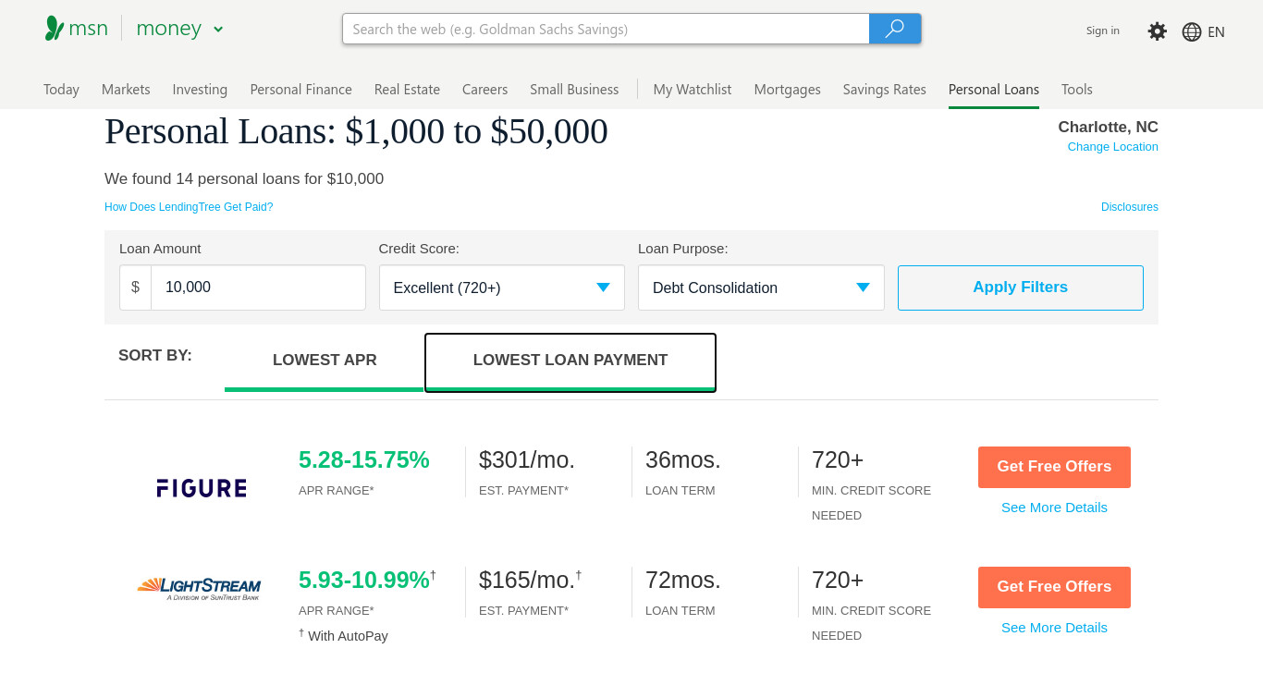Click the 36mos. loan term
Viewport: 1263px width, 673px height.
tap(683, 459)
